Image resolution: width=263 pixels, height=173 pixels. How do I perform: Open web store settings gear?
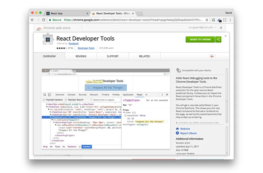coord(221,28)
